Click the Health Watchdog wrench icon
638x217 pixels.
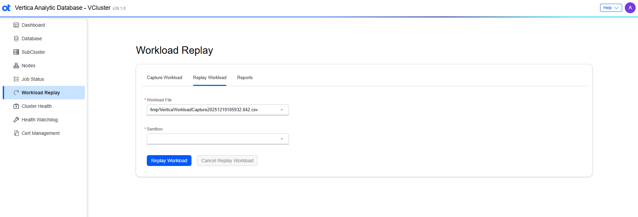16,120
